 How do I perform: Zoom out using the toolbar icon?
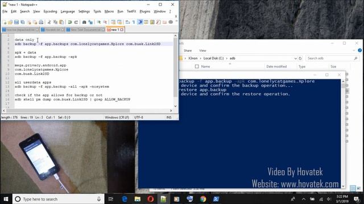(x=105, y=22)
